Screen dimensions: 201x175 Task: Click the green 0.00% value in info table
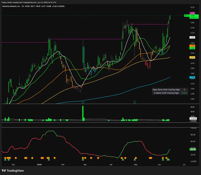click(184, 93)
